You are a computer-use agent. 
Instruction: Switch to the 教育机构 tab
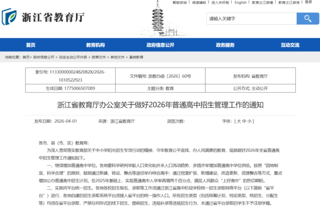95,45
